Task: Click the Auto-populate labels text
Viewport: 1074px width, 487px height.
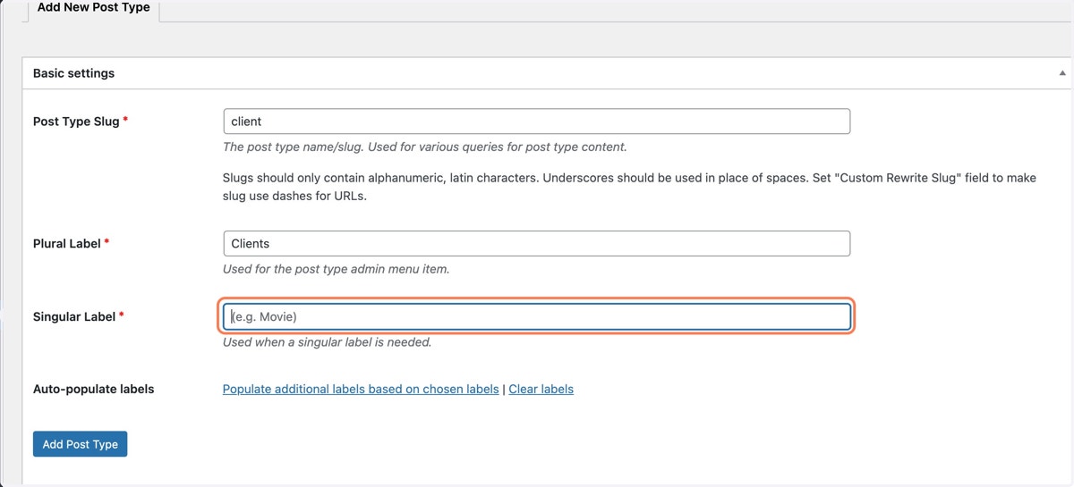Action: (94, 390)
